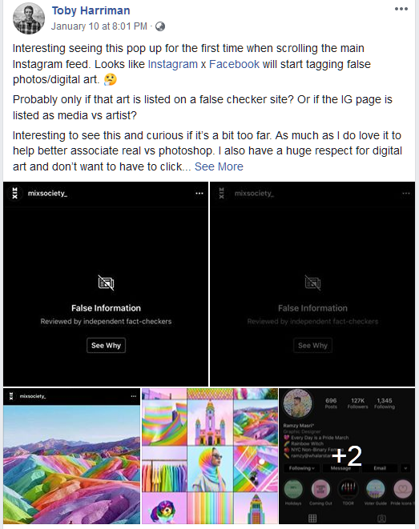This screenshot has width=419, height=529.
Task: Open the +2 more photos thumbnail
Action: click(x=347, y=456)
